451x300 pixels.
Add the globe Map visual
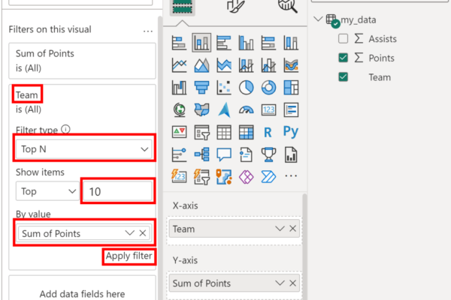pos(180,109)
